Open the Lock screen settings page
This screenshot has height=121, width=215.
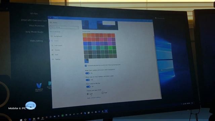[57, 45]
